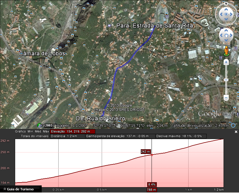The width and height of the screenshot is (239, 193).
Task: Click the zoom slider handle
Action: pyautogui.click(x=226, y=80)
